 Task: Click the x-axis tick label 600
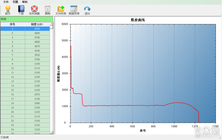(x=133, y=126)
